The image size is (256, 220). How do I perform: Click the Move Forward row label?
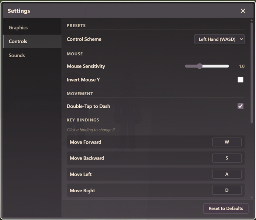[x=85, y=142]
